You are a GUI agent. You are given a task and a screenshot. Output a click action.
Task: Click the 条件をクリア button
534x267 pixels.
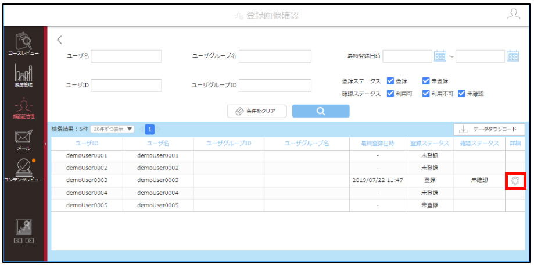click(x=257, y=111)
